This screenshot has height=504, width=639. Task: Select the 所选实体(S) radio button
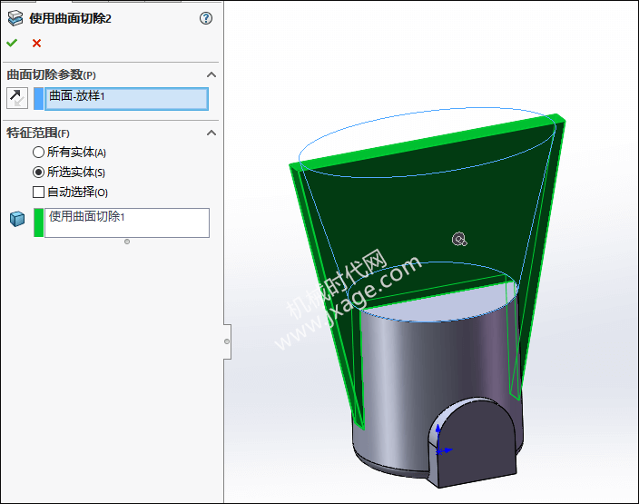point(38,172)
